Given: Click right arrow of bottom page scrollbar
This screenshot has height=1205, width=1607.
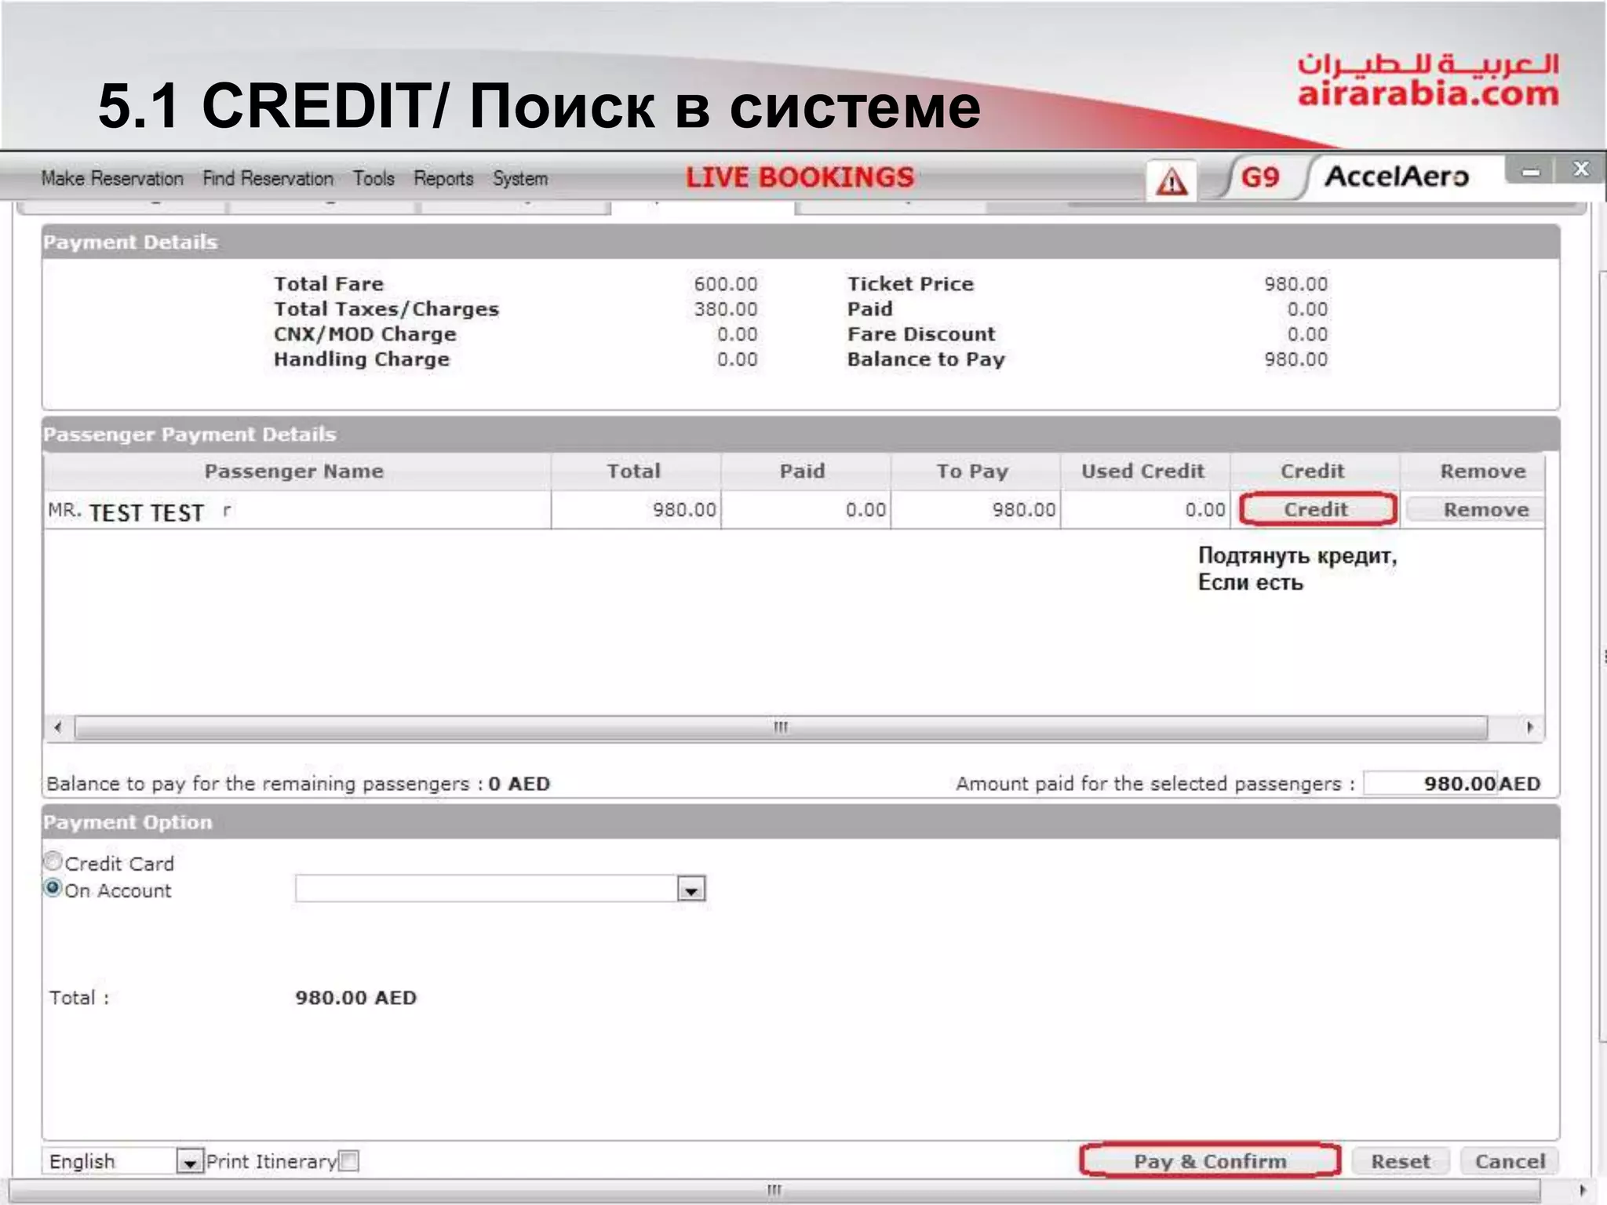Looking at the screenshot, I should [1583, 1190].
